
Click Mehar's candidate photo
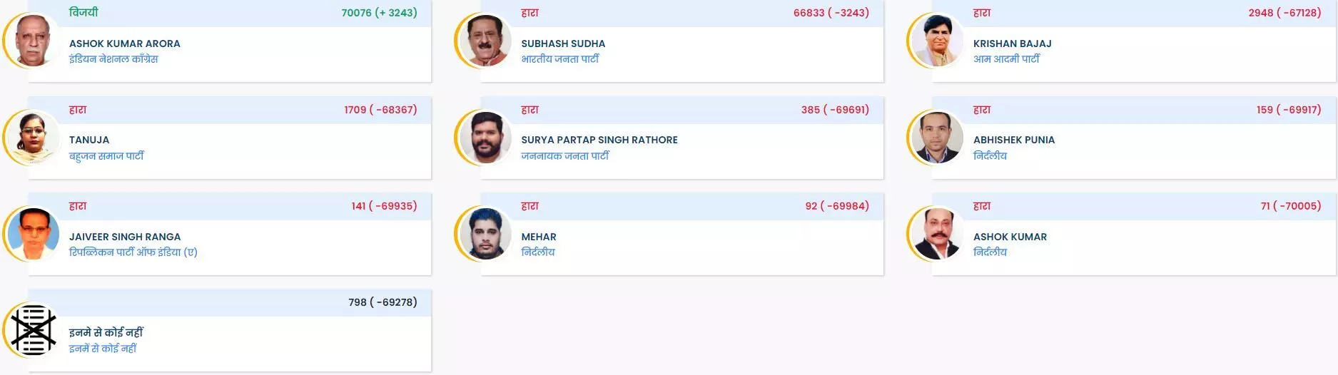click(x=485, y=234)
